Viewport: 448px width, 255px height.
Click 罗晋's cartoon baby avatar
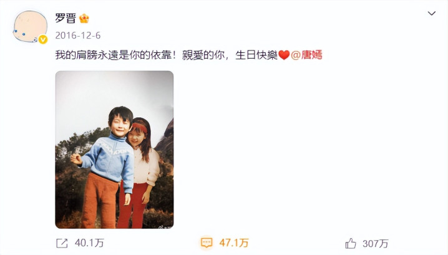coord(30,27)
